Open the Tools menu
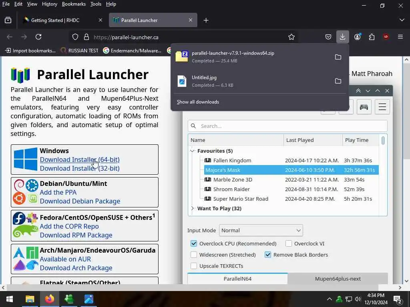 point(96,4)
